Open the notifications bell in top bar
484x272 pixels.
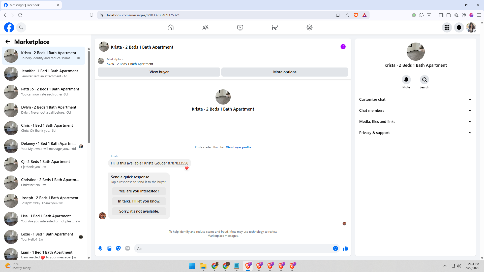click(x=459, y=27)
